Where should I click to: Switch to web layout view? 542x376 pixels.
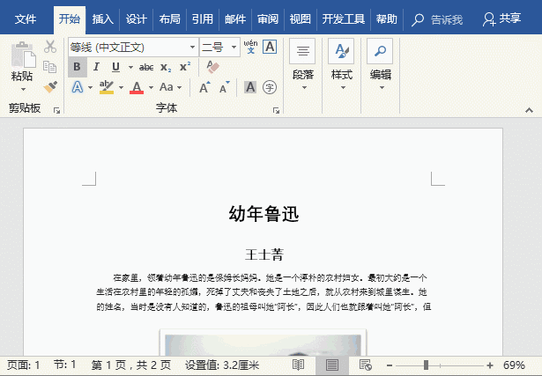366,365
